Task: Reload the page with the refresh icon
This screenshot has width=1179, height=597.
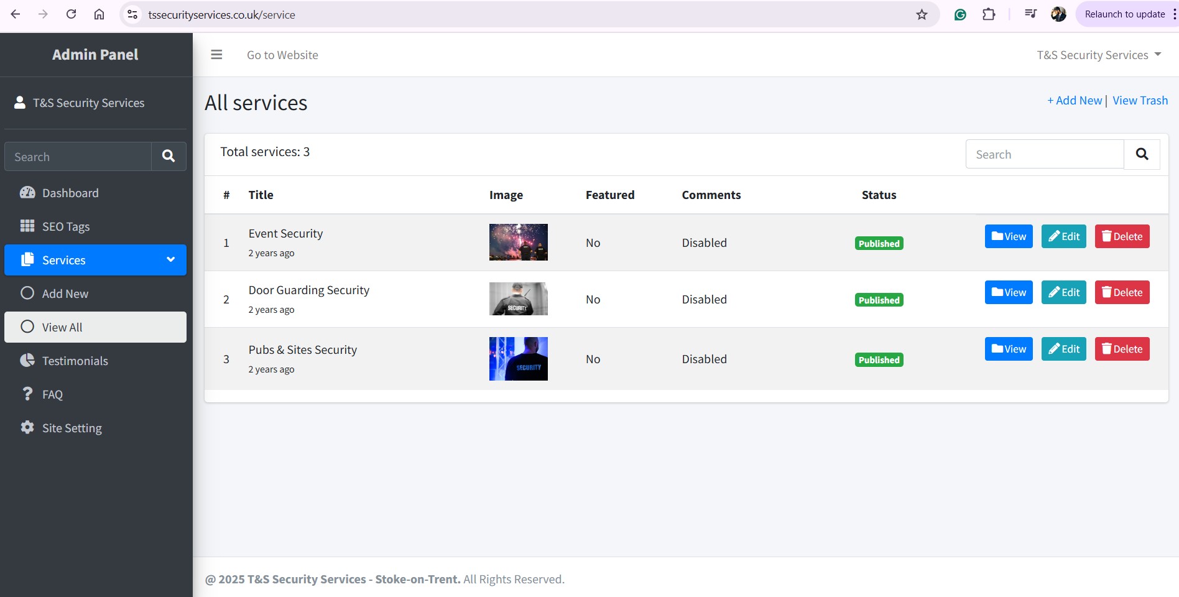Action: coord(72,14)
